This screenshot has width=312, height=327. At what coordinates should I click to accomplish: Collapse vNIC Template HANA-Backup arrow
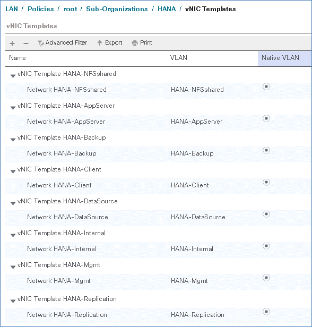13,140
